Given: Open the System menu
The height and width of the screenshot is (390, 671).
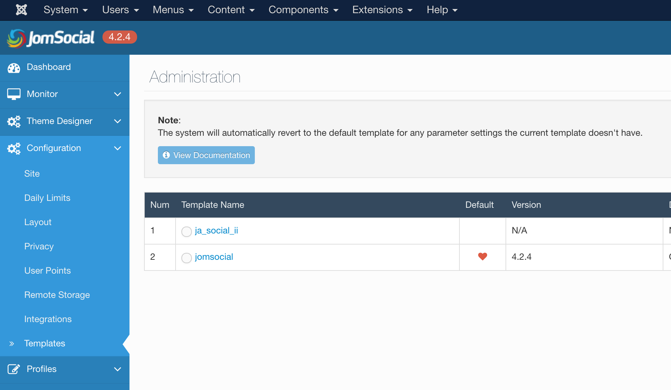Looking at the screenshot, I should point(66,10).
